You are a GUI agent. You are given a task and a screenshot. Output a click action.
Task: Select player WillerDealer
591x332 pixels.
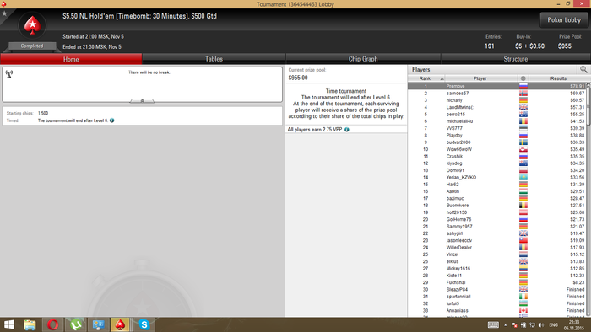click(496, 248)
